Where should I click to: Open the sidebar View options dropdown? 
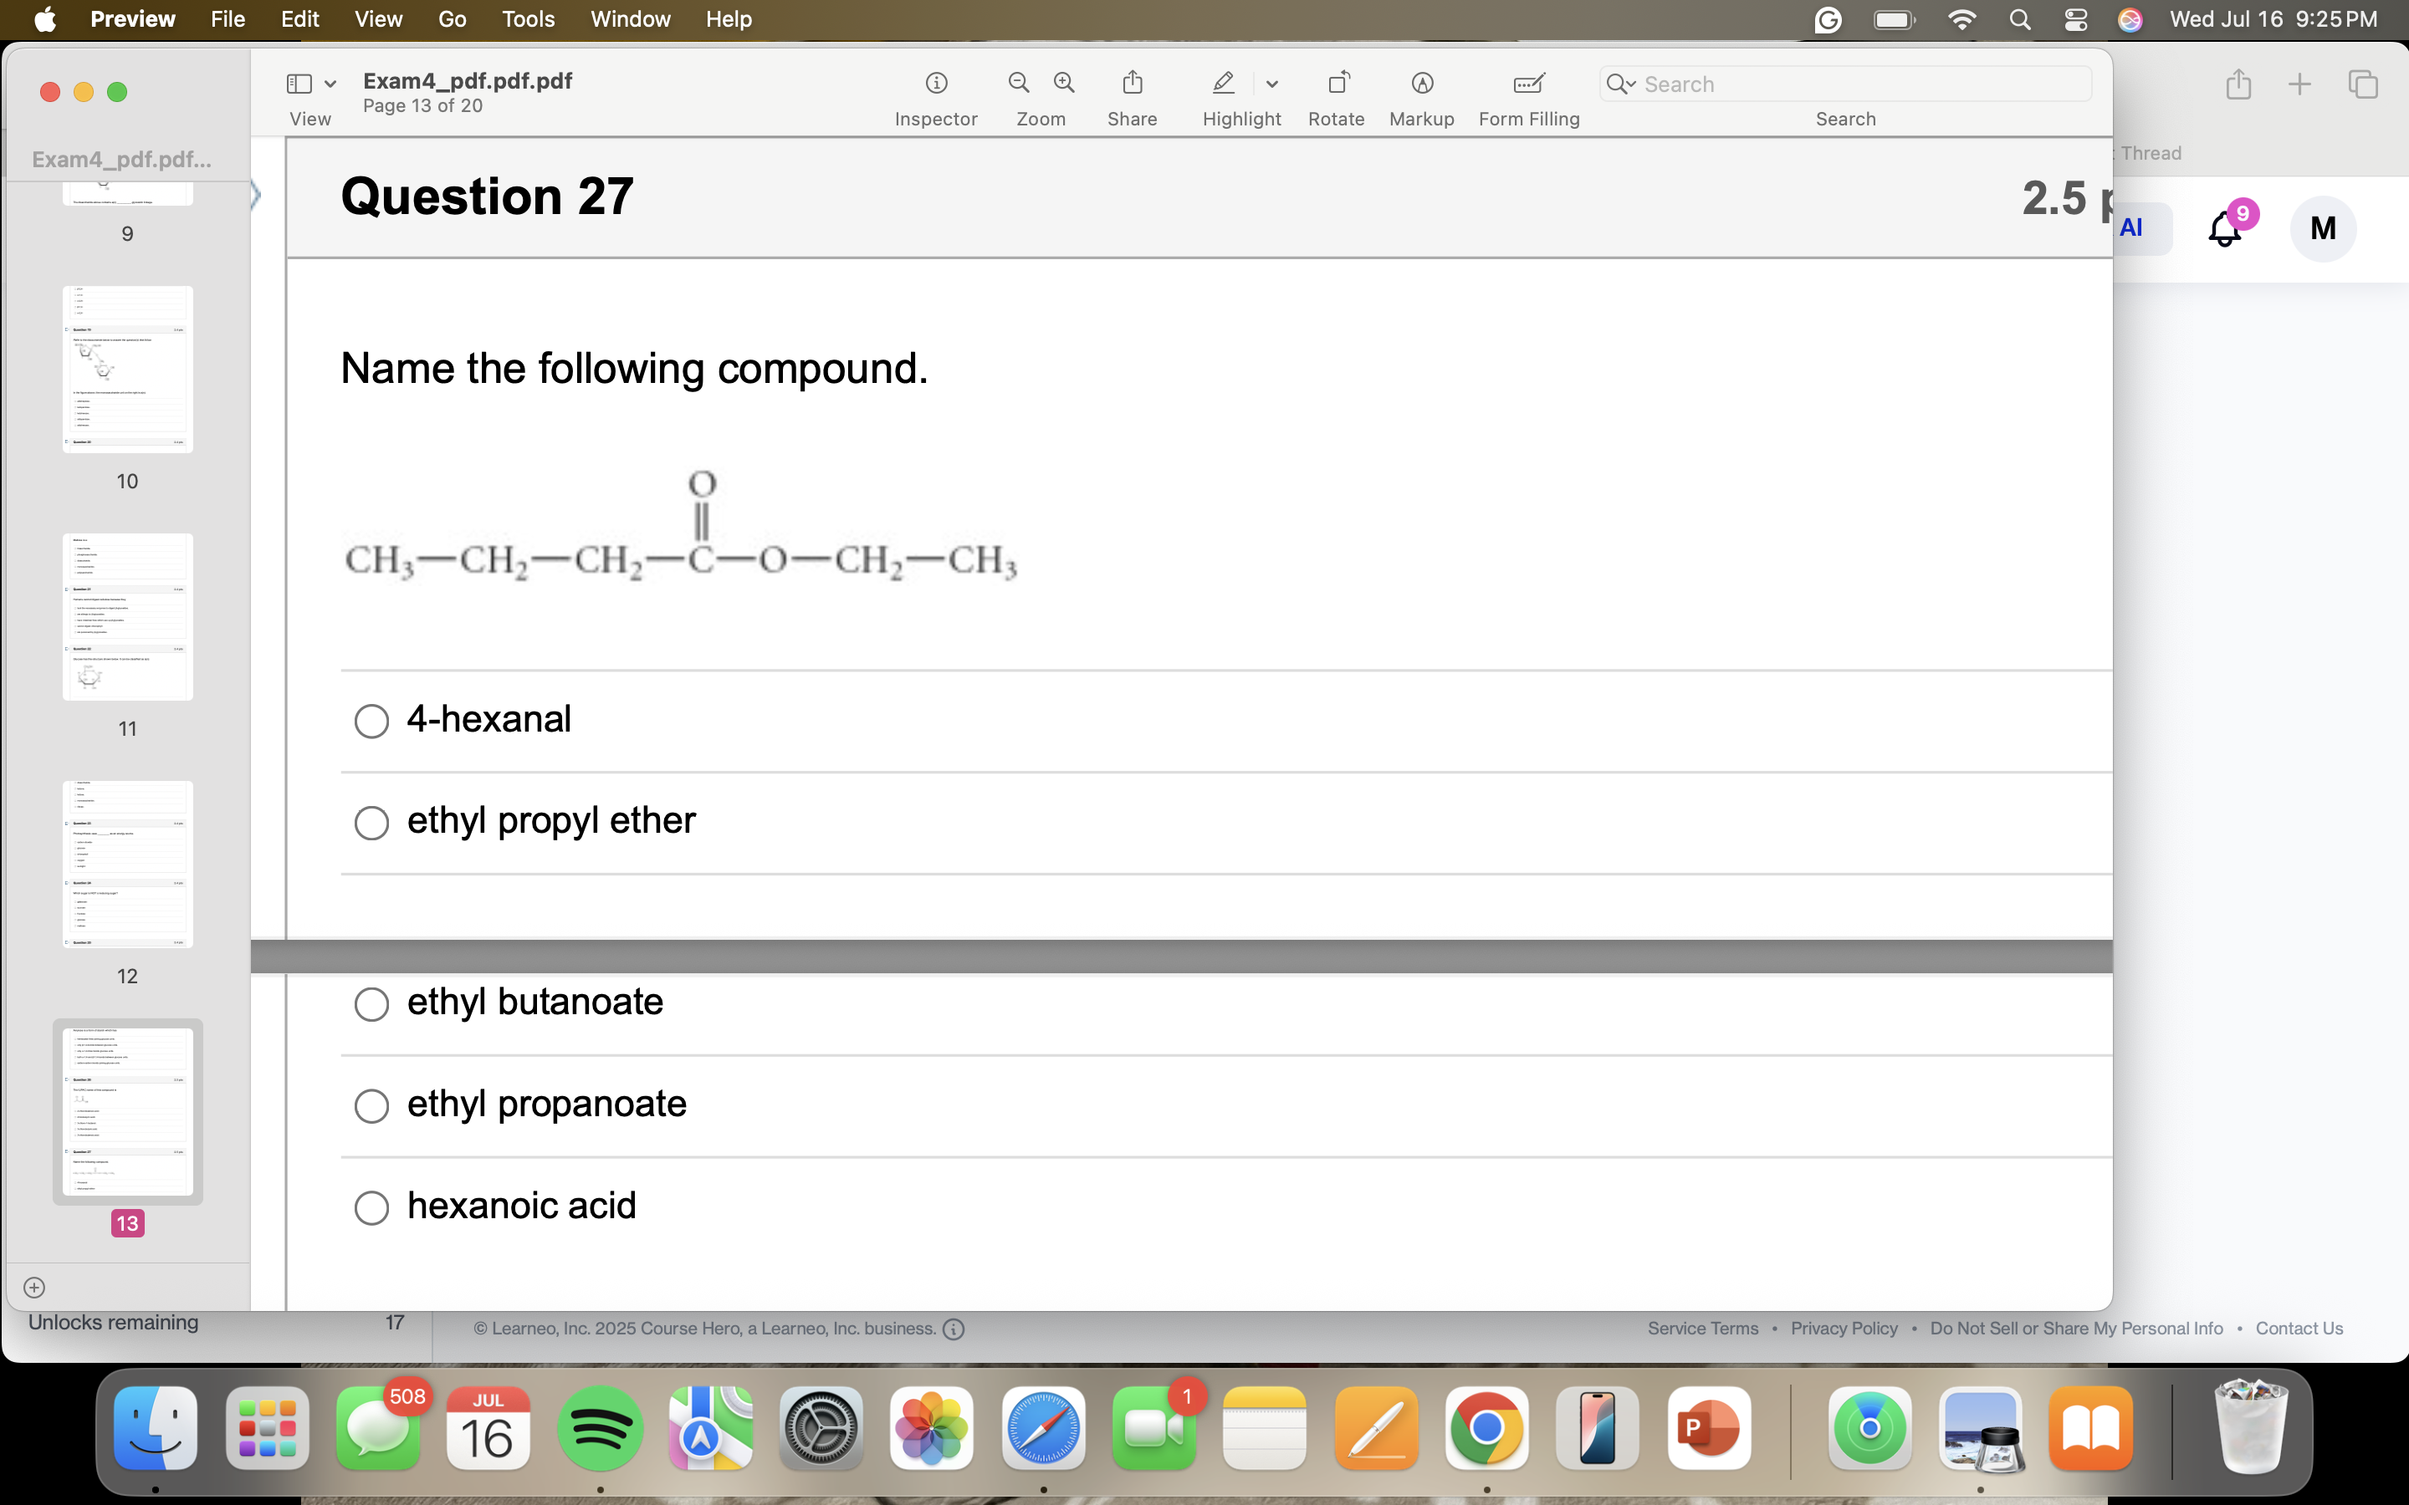pos(329,84)
